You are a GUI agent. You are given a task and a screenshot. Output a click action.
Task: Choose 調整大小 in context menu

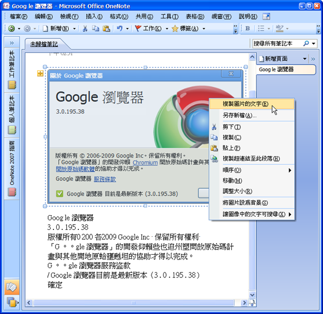[x=252, y=191]
